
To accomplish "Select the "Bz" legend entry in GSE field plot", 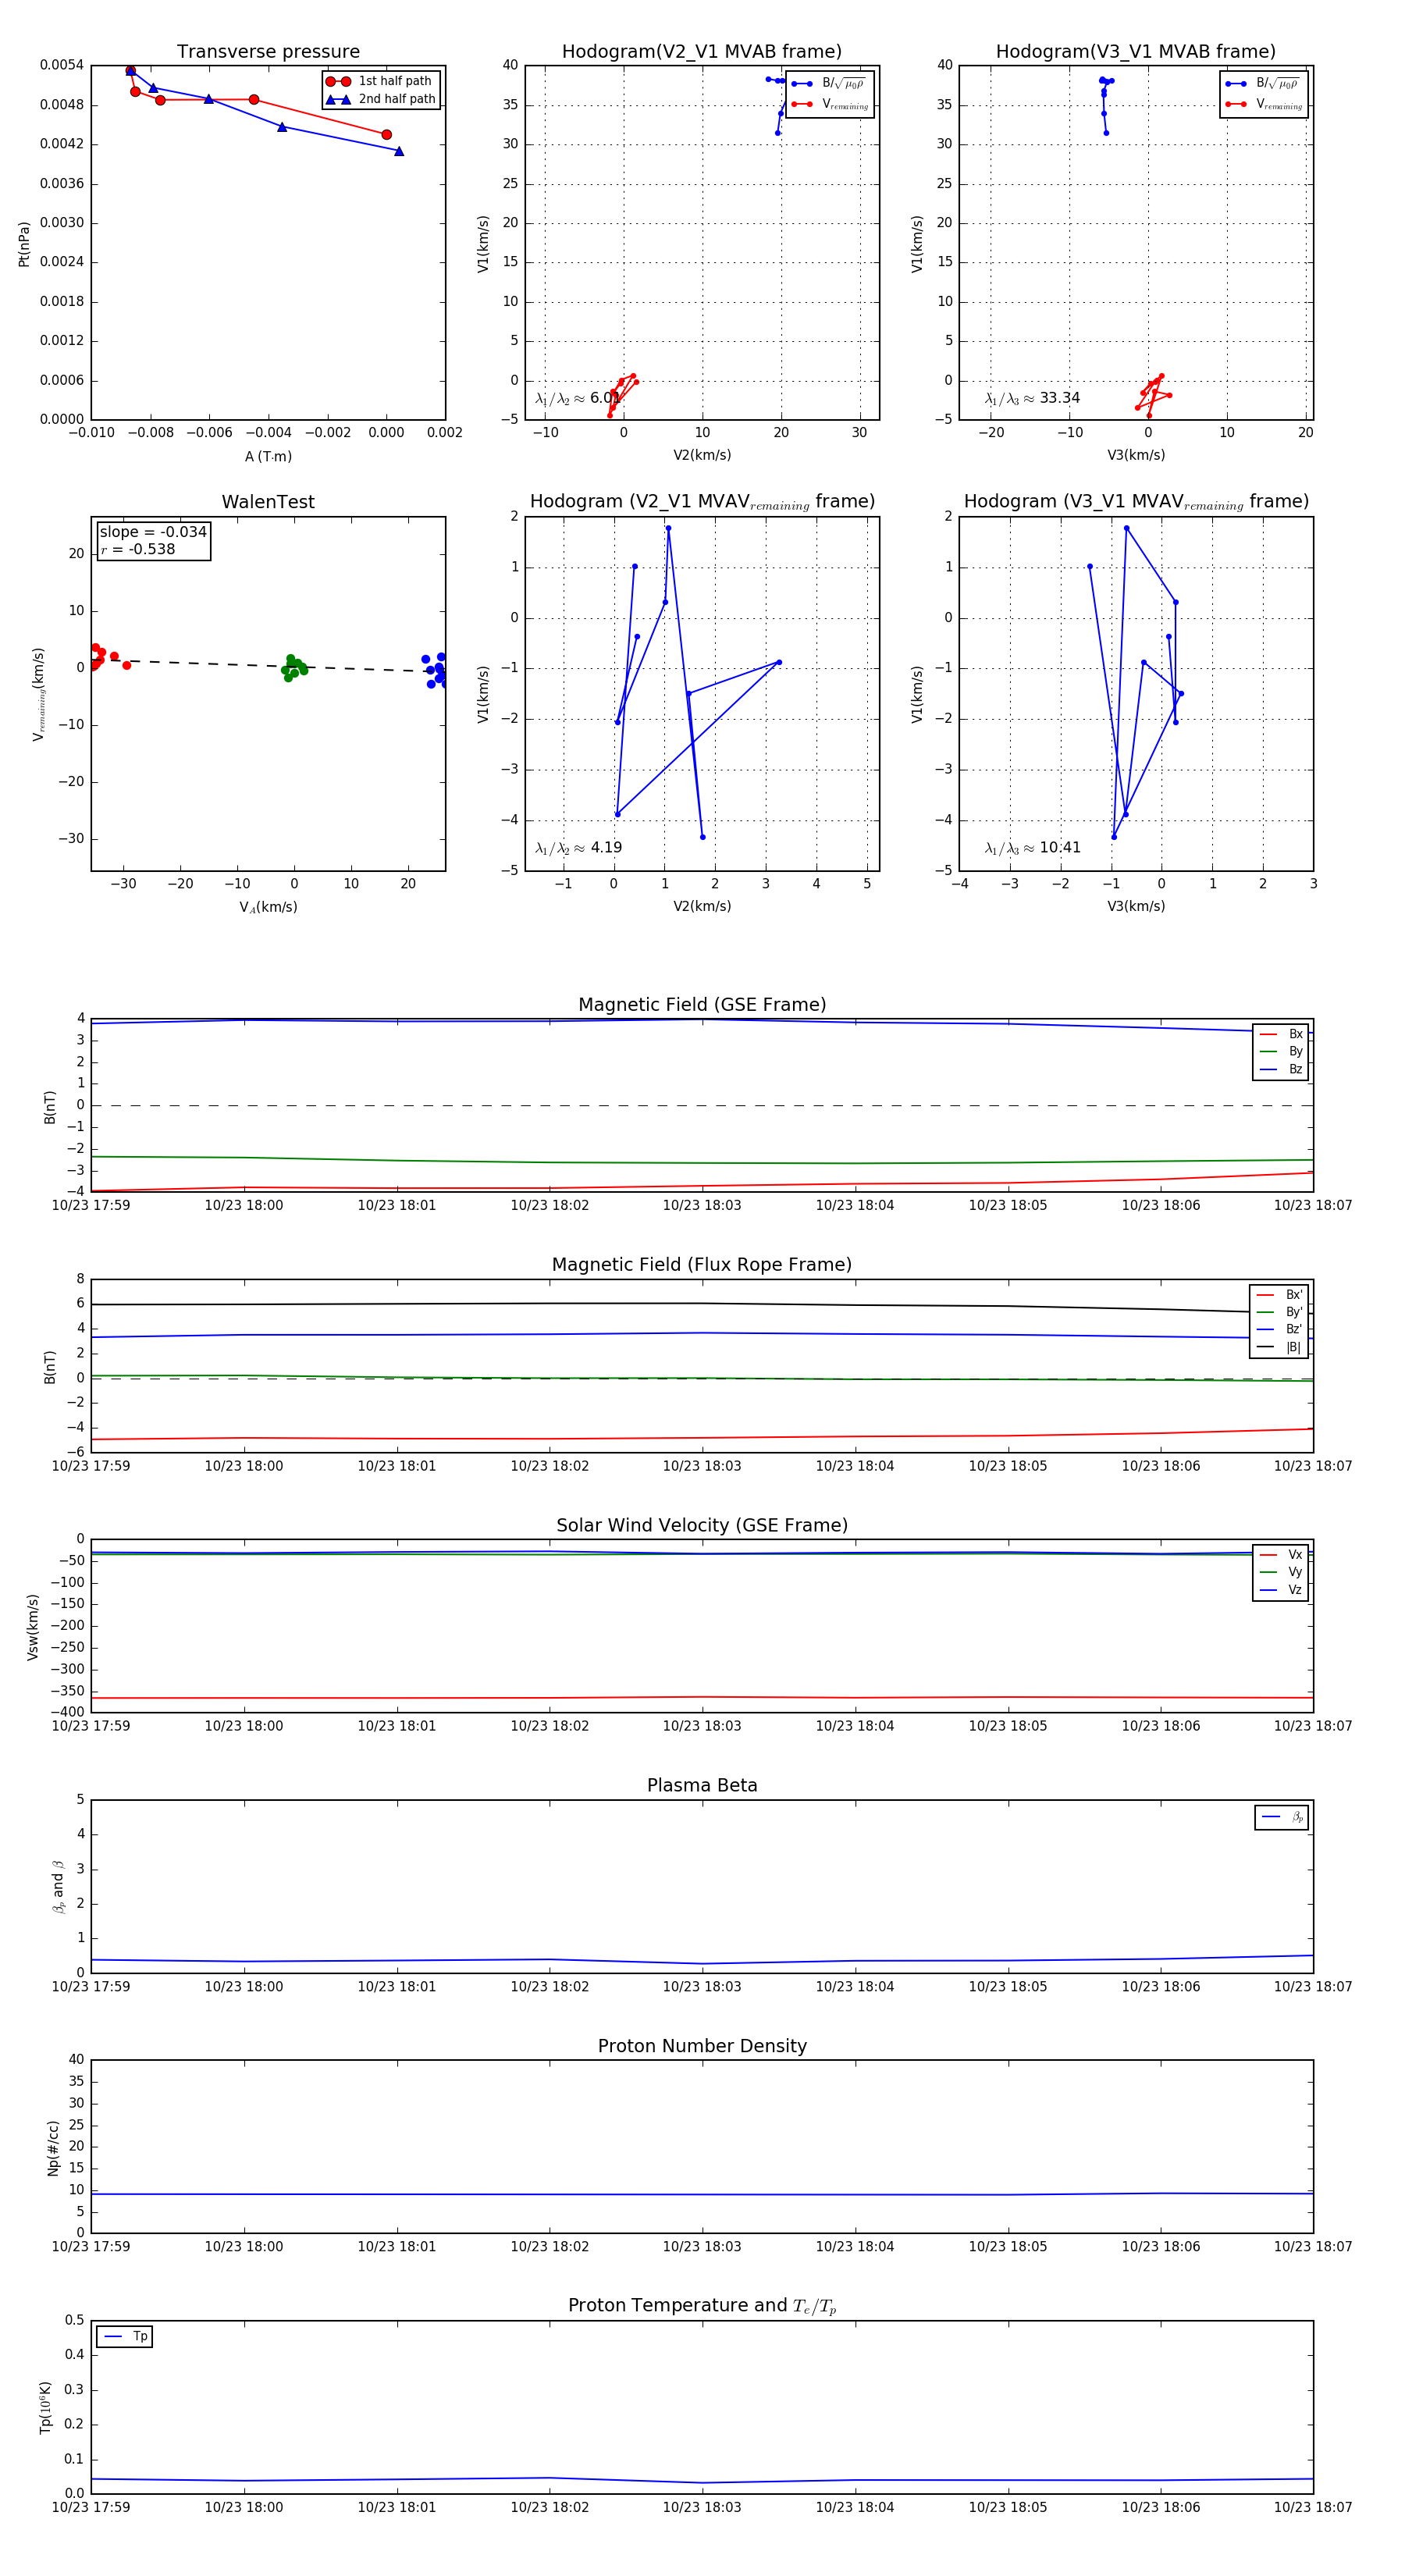I will click(x=1281, y=1069).
